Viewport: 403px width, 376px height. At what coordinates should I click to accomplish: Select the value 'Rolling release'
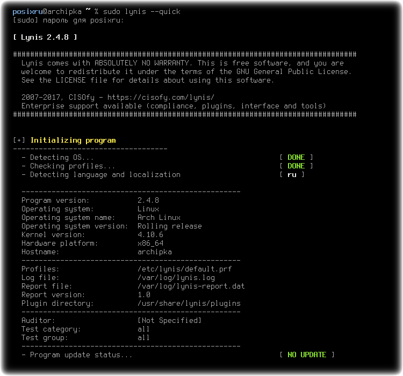[170, 226]
